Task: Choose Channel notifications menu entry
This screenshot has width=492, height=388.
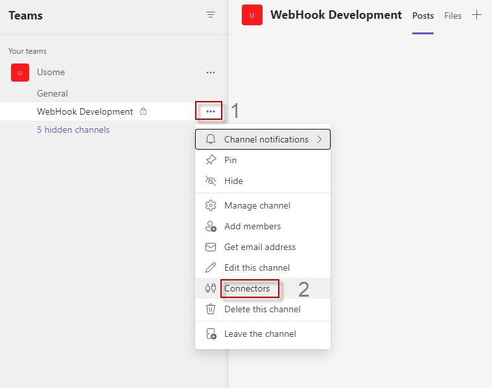Action: tap(263, 139)
